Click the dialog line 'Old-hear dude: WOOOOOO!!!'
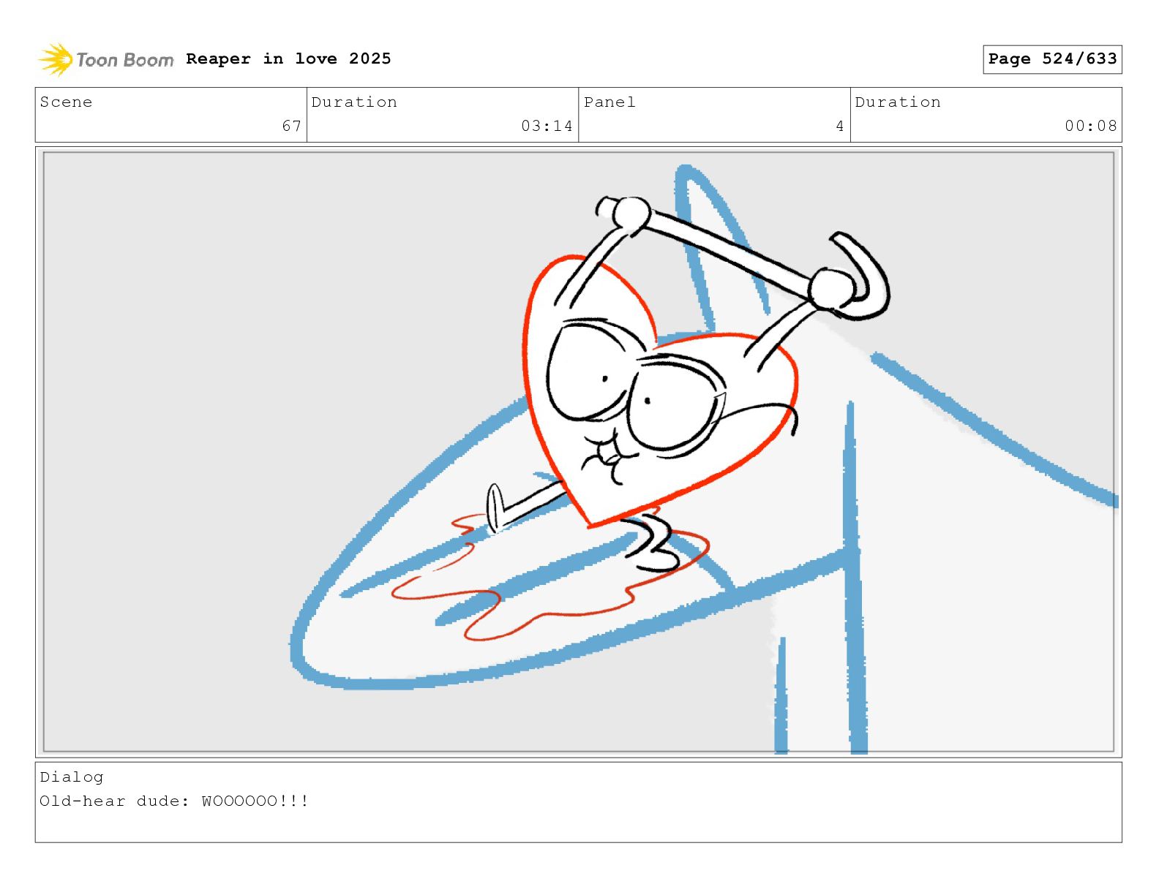1159x895 pixels. 174,801
